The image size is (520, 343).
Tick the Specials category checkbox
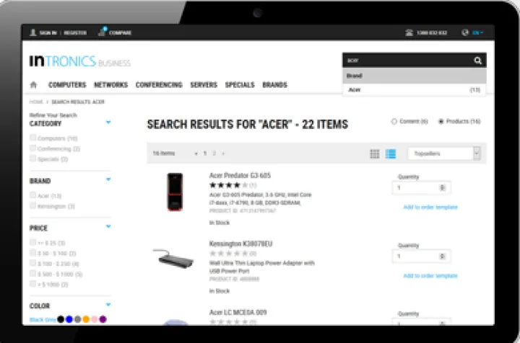click(32, 159)
